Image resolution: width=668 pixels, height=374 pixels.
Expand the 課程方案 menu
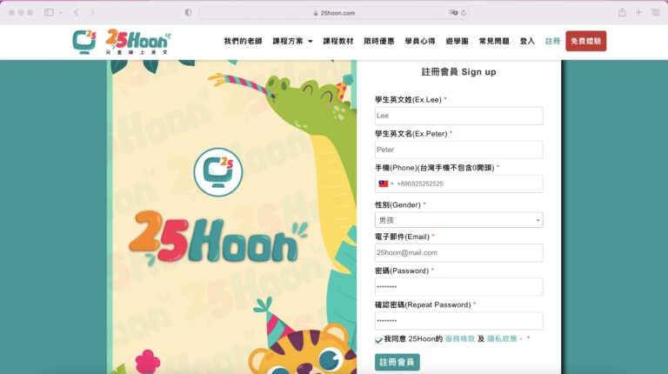tap(292, 42)
